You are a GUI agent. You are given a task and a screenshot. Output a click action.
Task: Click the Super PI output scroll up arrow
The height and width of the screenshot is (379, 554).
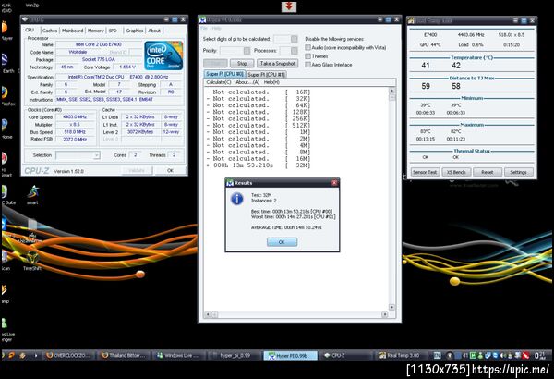point(391,91)
